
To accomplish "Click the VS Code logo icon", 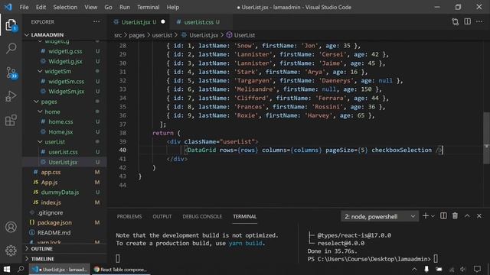I will 8,7.
